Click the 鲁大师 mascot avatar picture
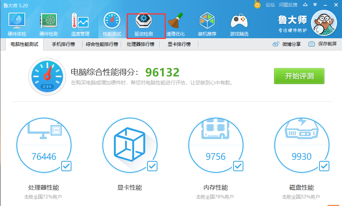Viewport: 342px width, 206px height. coord(324,23)
